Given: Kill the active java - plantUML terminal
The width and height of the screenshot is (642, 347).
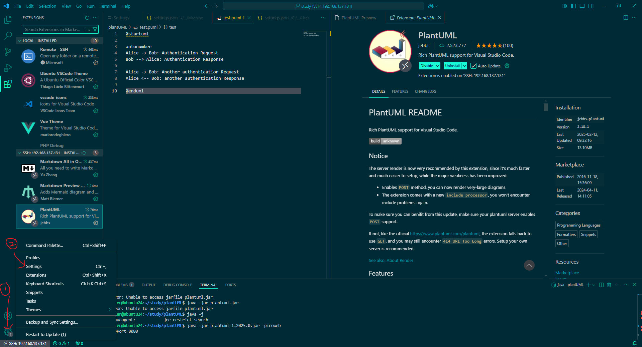Looking at the screenshot, I should pyautogui.click(x=609, y=285).
